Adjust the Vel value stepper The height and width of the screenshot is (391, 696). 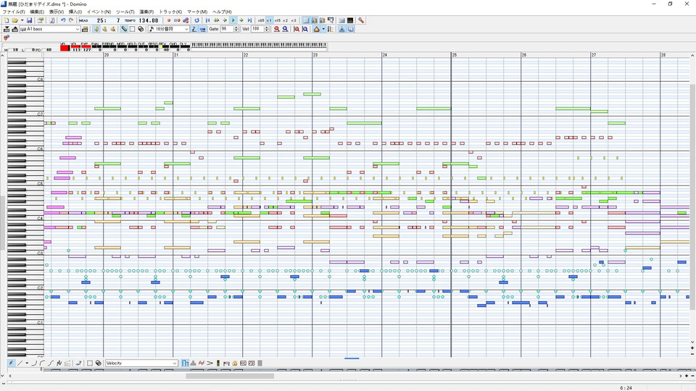(267, 29)
